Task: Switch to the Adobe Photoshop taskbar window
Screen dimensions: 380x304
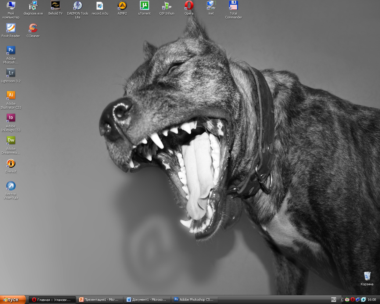Action: [x=195, y=300]
